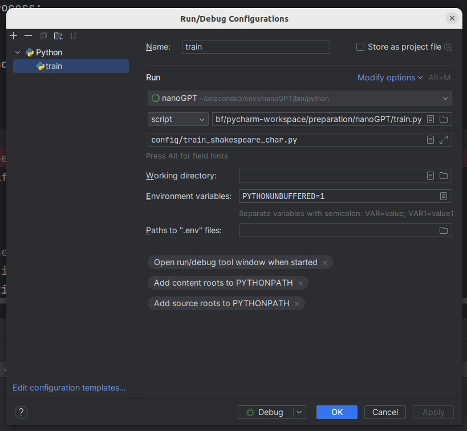The height and width of the screenshot is (431, 467).
Task: Click the Remove Configuration minus icon
Action: pos(28,36)
